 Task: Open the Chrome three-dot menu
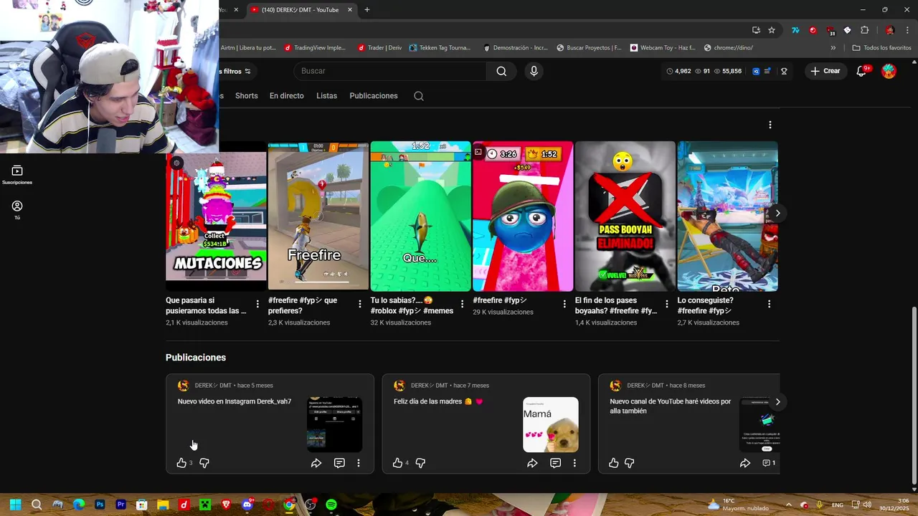[907, 30]
